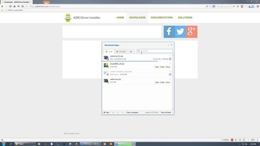Click Clear completed downloads
The height and width of the screenshot is (146, 260).
[132, 112]
